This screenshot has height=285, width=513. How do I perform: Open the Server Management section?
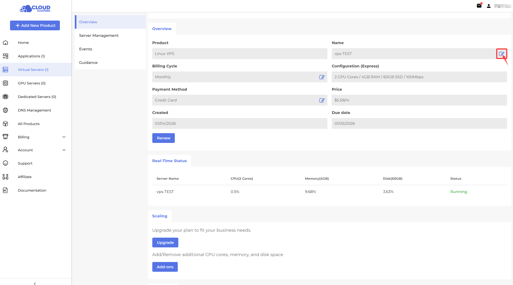99,35
